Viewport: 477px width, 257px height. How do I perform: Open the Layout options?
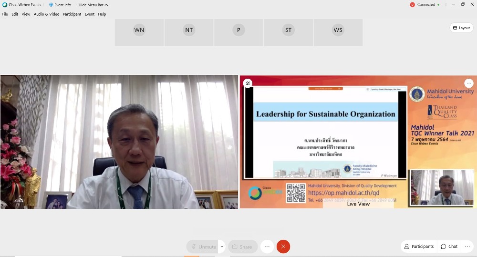(461, 28)
